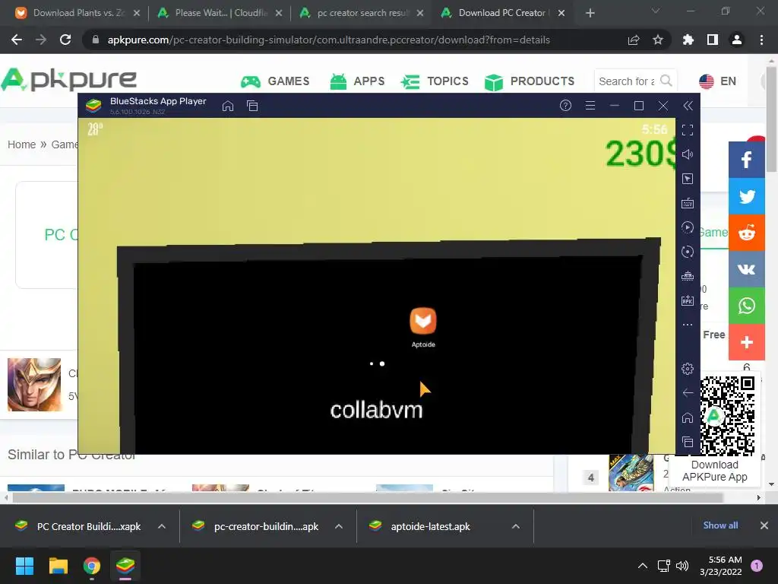Share page on WhatsApp
Image resolution: width=778 pixels, height=584 pixels.
[747, 306]
